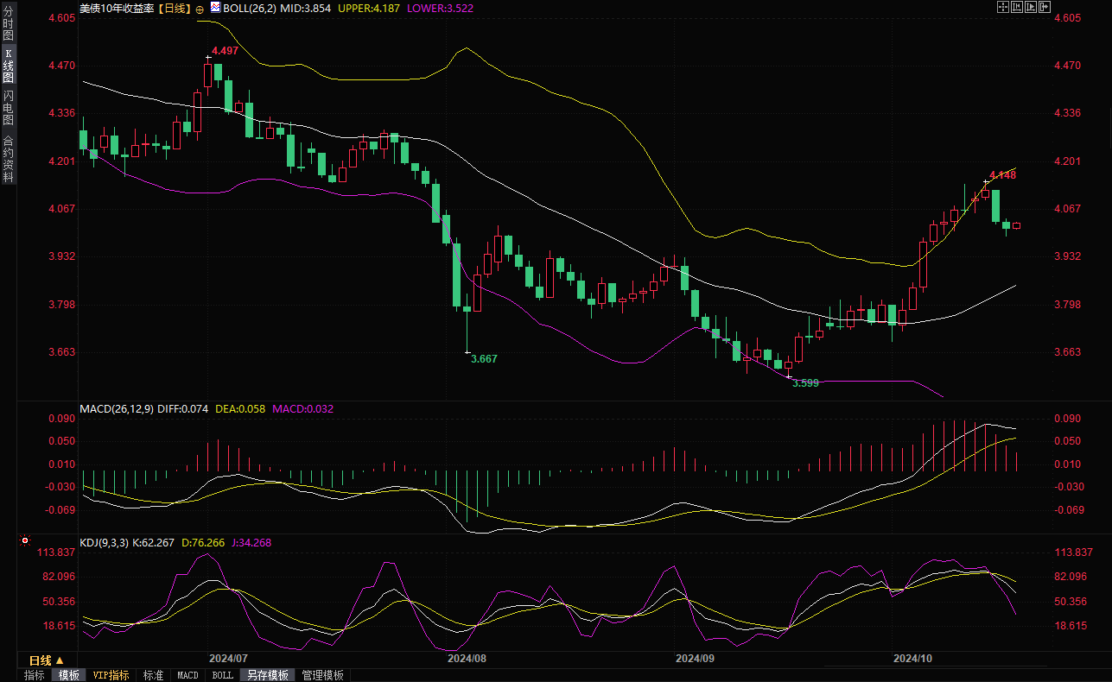Screen dimensions: 1112x682
Task: Click the BOLL indicator chart icon
Action: click(x=215, y=7)
